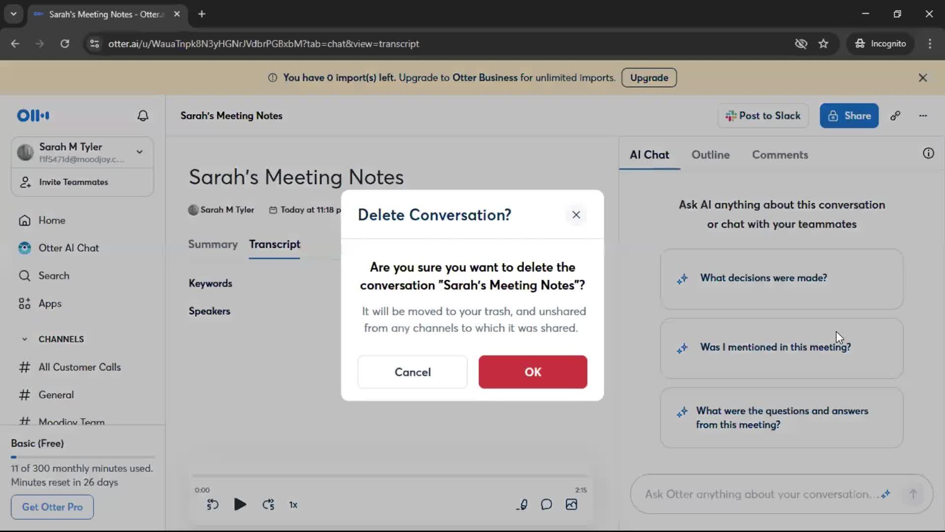Switch to the Outline tab
This screenshot has height=532, width=945.
pyautogui.click(x=710, y=155)
